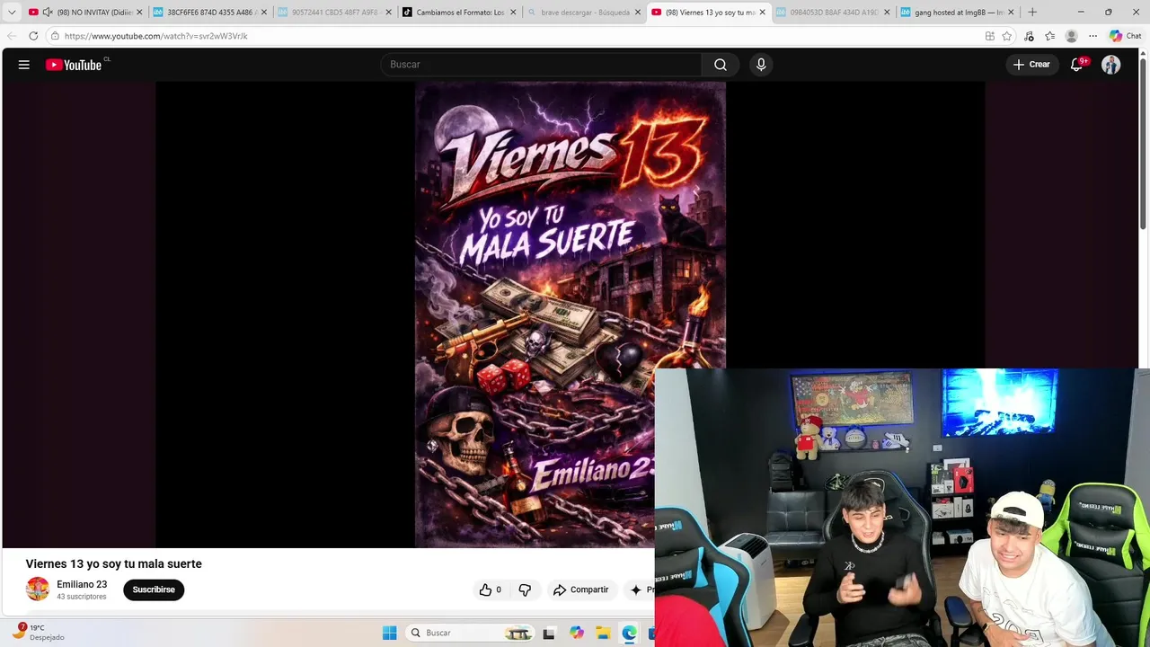Viewport: 1150px width, 647px height.
Task: Click the browser address bar URL
Action: coord(155,36)
